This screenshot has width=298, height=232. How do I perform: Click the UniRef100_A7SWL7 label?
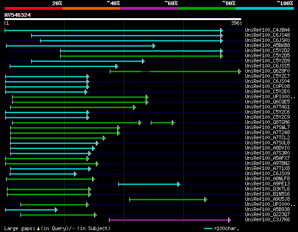tap(267, 128)
